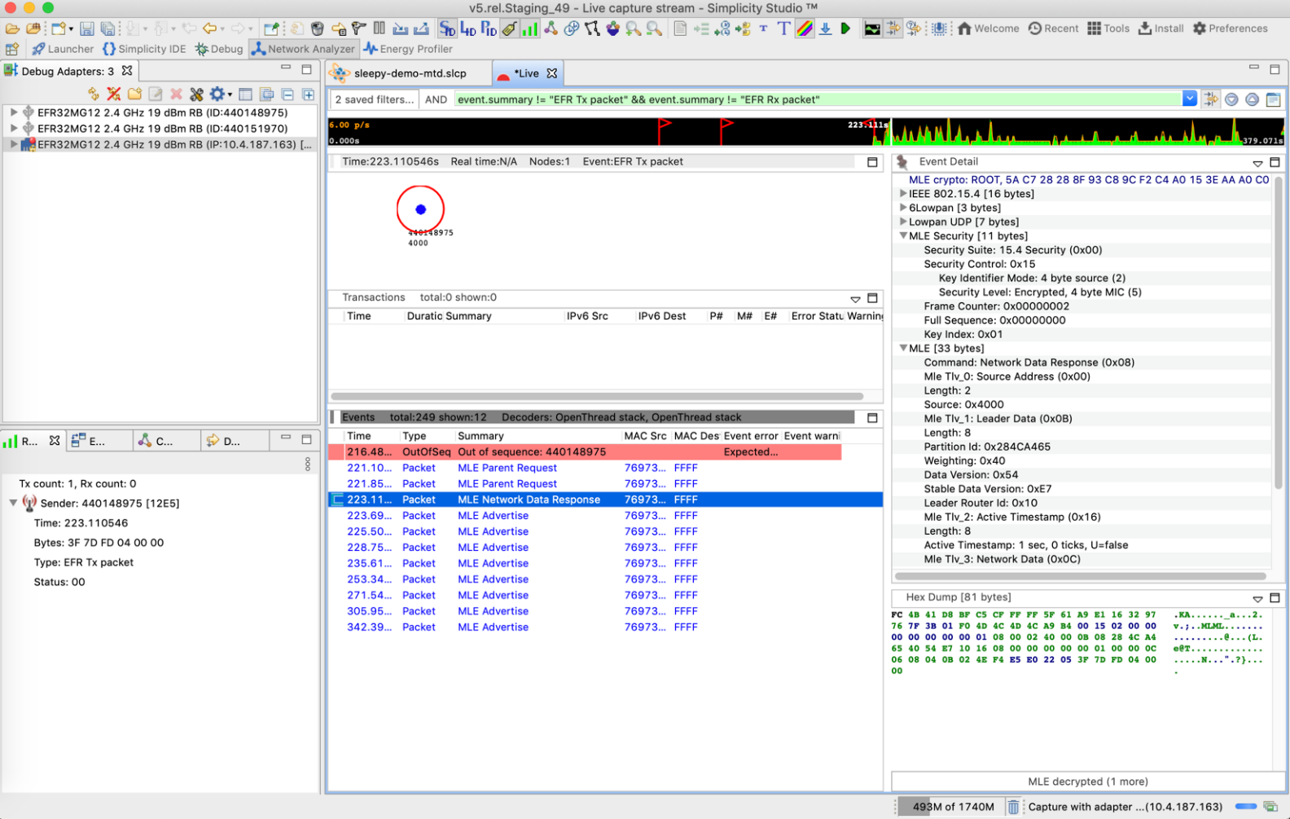
Task: Toggle the rainbow color stripes icon
Action: tap(805, 29)
